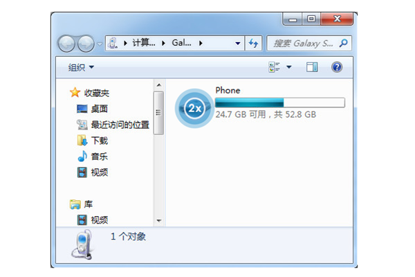Viewport: 415px width, 277px height.
Task: Click 24.7 GB 可用，共 52.8 GB text
Action: pyautogui.click(x=266, y=114)
